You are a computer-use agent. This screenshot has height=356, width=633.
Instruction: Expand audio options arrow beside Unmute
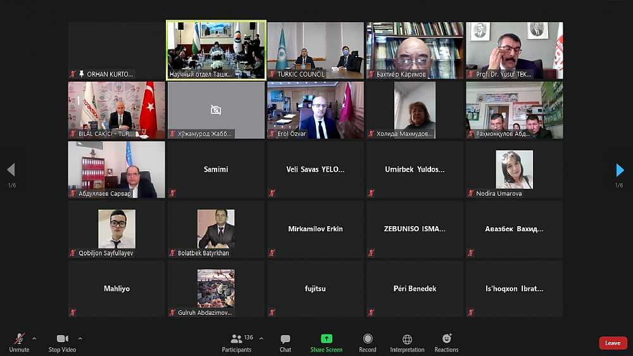(34, 338)
